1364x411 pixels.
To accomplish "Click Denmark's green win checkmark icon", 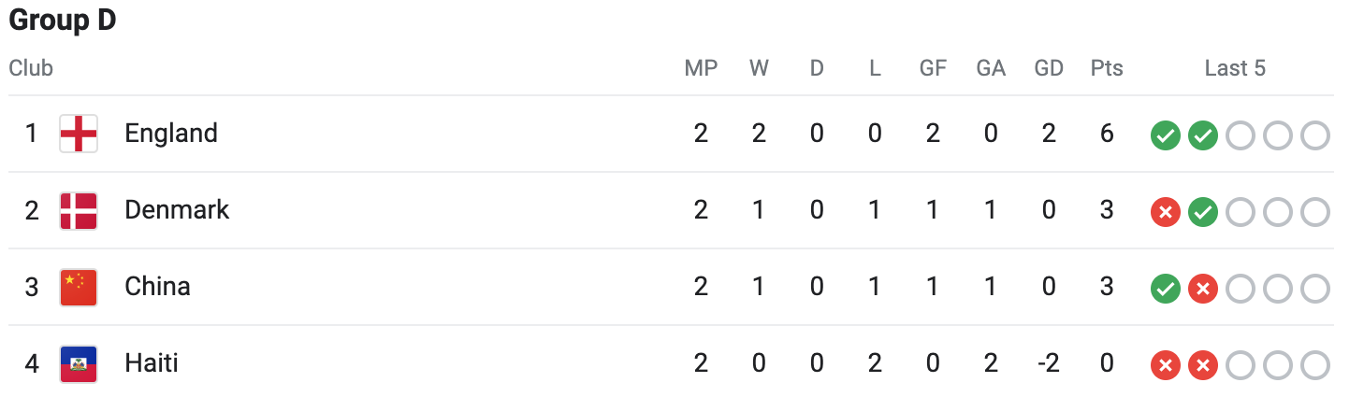I will [1202, 212].
